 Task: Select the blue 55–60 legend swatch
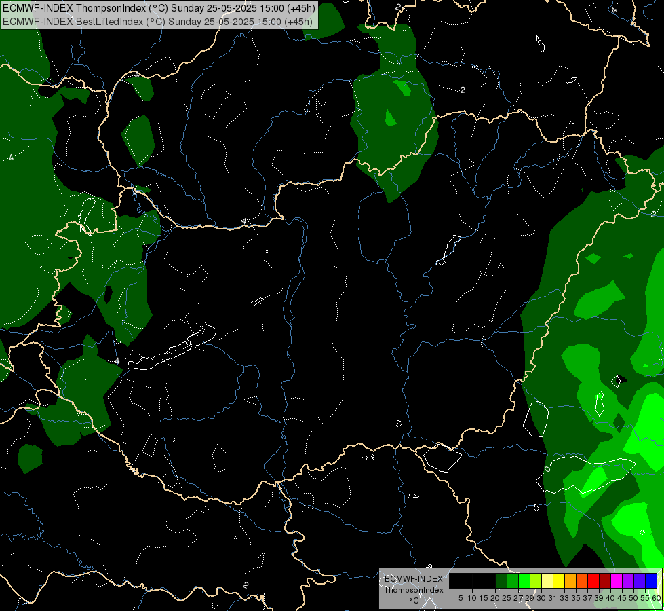(651, 580)
